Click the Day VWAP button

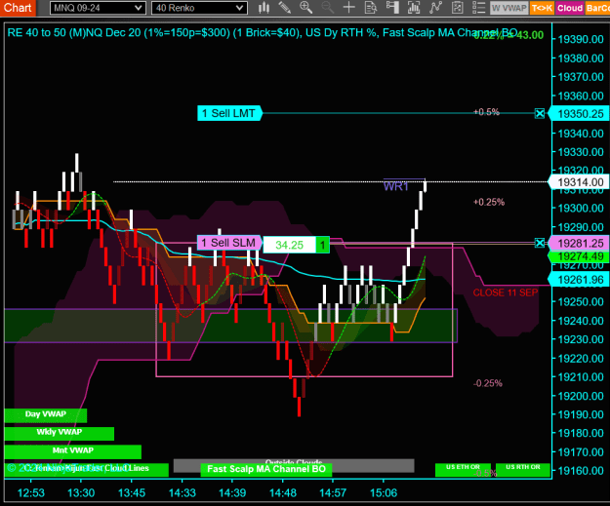pyautogui.click(x=46, y=415)
